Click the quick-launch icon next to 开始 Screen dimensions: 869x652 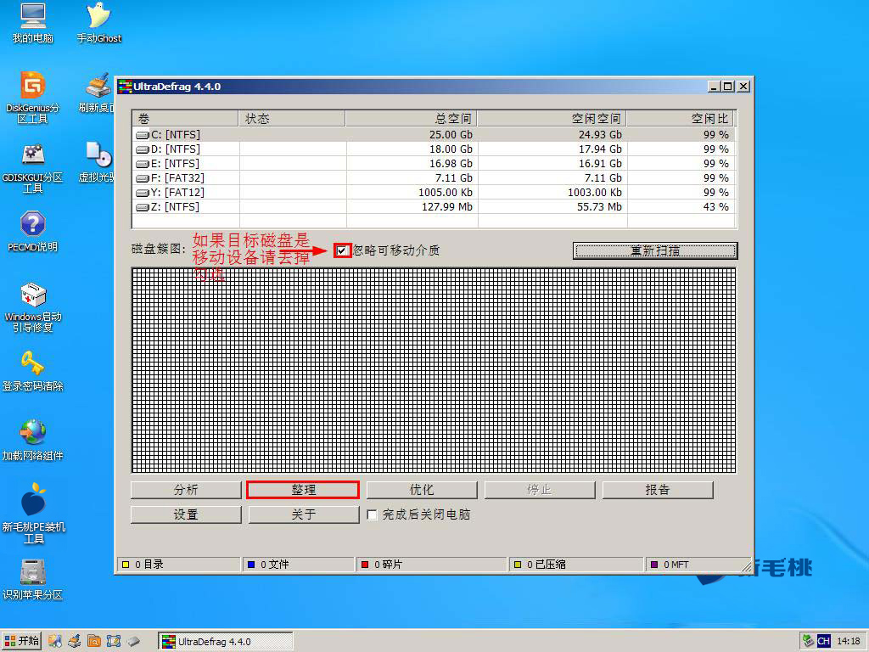pos(54,642)
